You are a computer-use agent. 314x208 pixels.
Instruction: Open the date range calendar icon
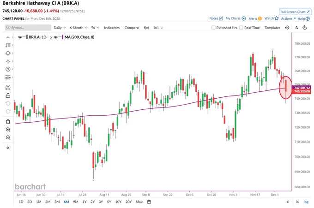click(149, 202)
